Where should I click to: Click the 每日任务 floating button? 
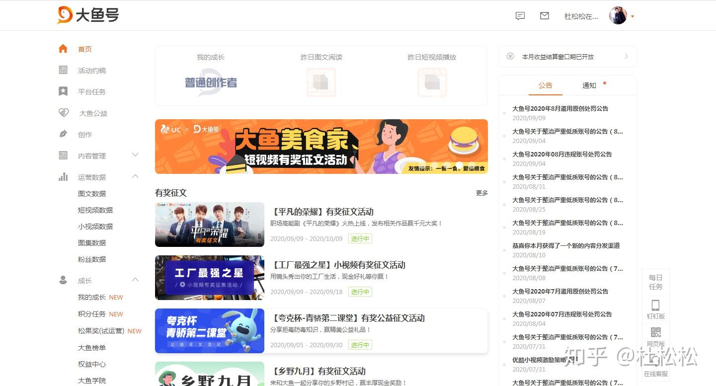pos(655,282)
